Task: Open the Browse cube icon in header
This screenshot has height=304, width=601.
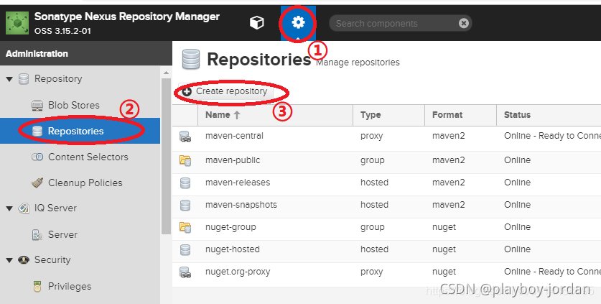Action: (x=257, y=23)
